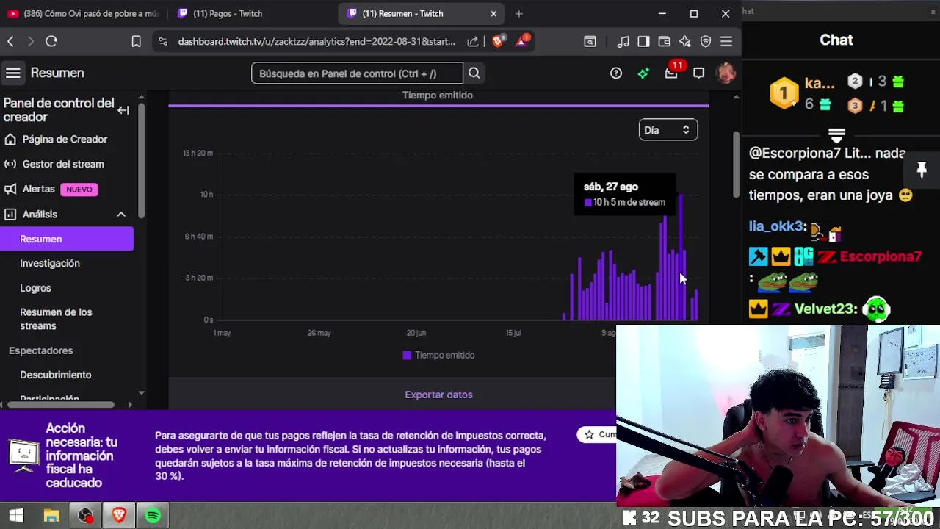The width and height of the screenshot is (940, 529).
Task: Open a new browser tab
Action: [x=519, y=13]
